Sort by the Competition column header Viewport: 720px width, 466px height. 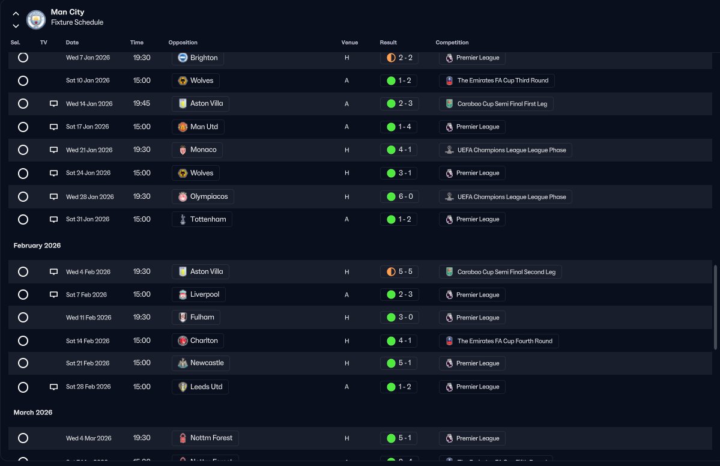pyautogui.click(x=452, y=42)
